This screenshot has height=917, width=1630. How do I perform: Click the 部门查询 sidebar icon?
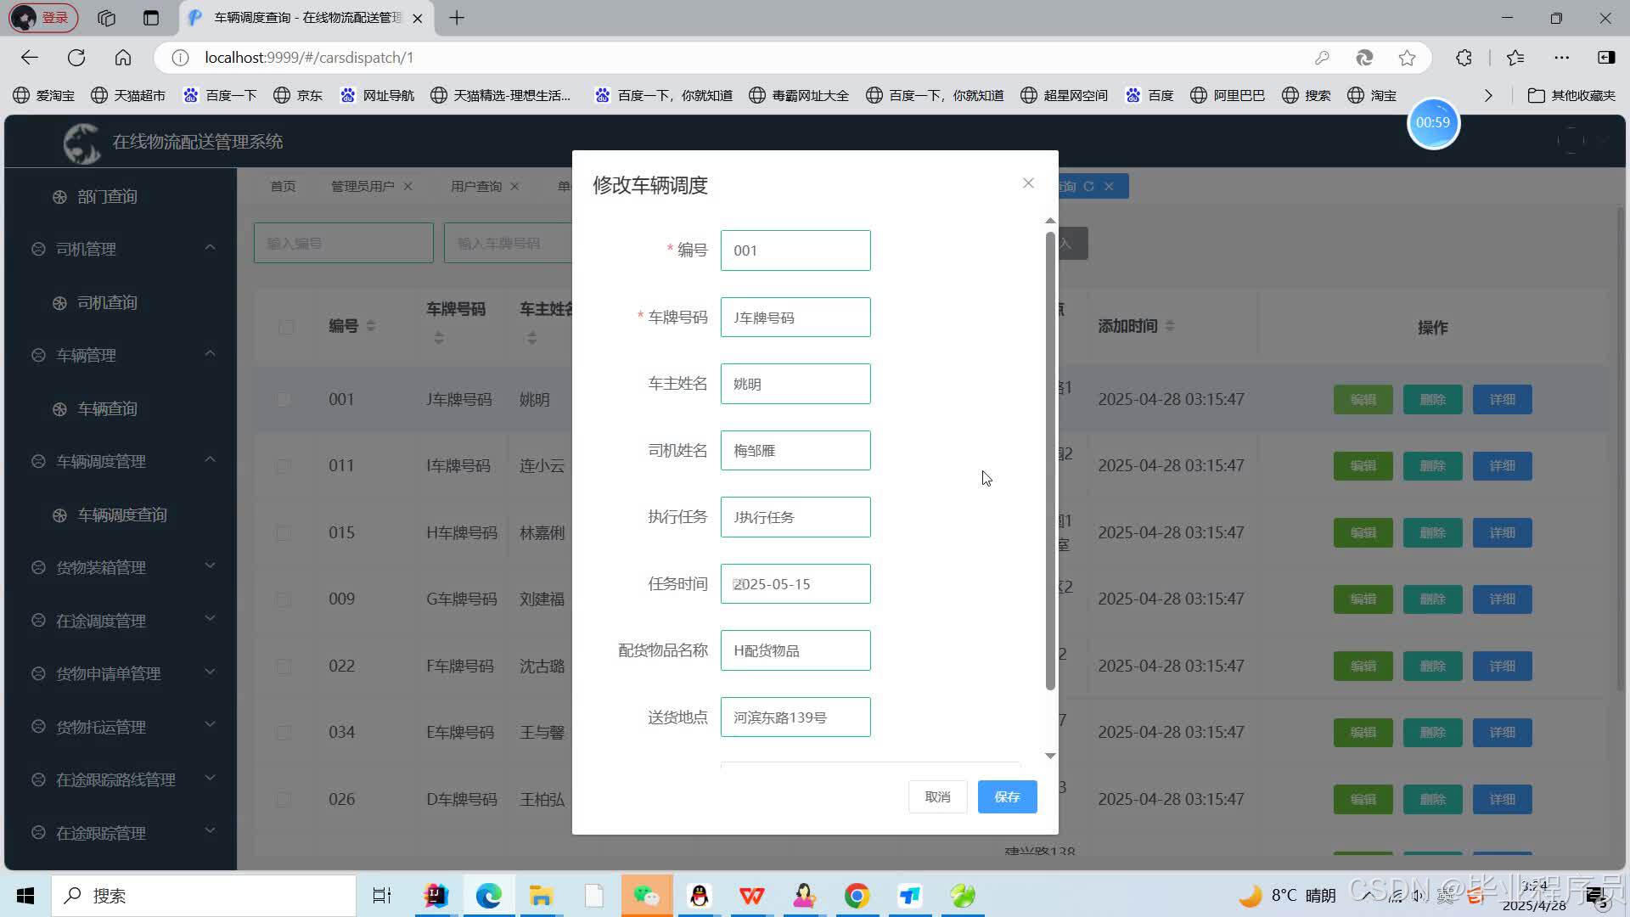[59, 196]
